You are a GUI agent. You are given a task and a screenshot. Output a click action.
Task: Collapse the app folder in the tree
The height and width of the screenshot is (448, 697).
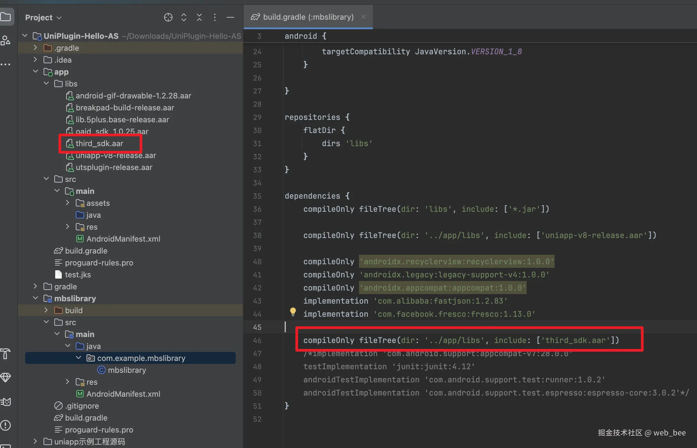pyautogui.click(x=35, y=72)
